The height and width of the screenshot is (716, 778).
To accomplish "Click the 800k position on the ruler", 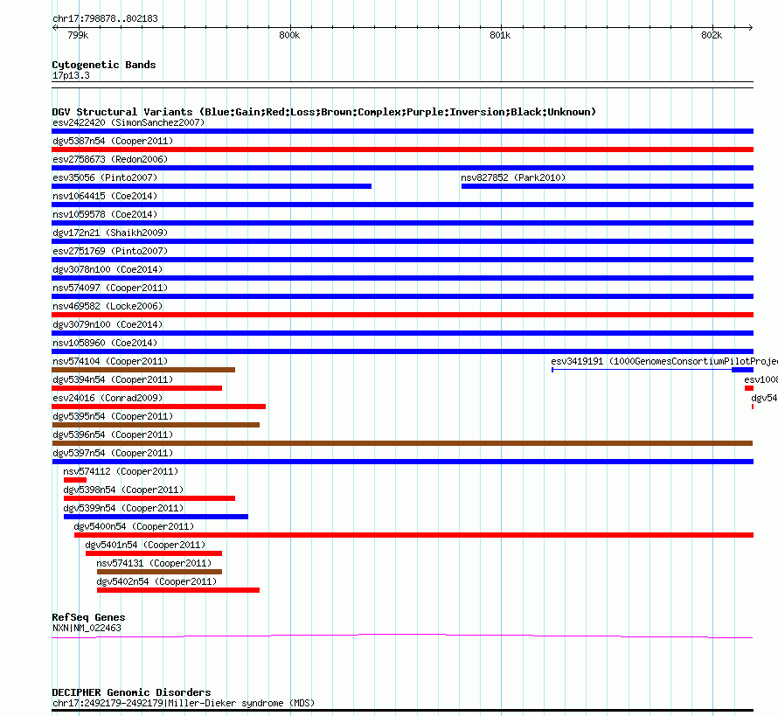I will coord(289,35).
